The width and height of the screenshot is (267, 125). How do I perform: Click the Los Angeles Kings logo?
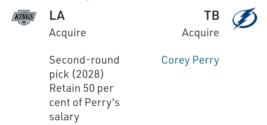(24, 18)
